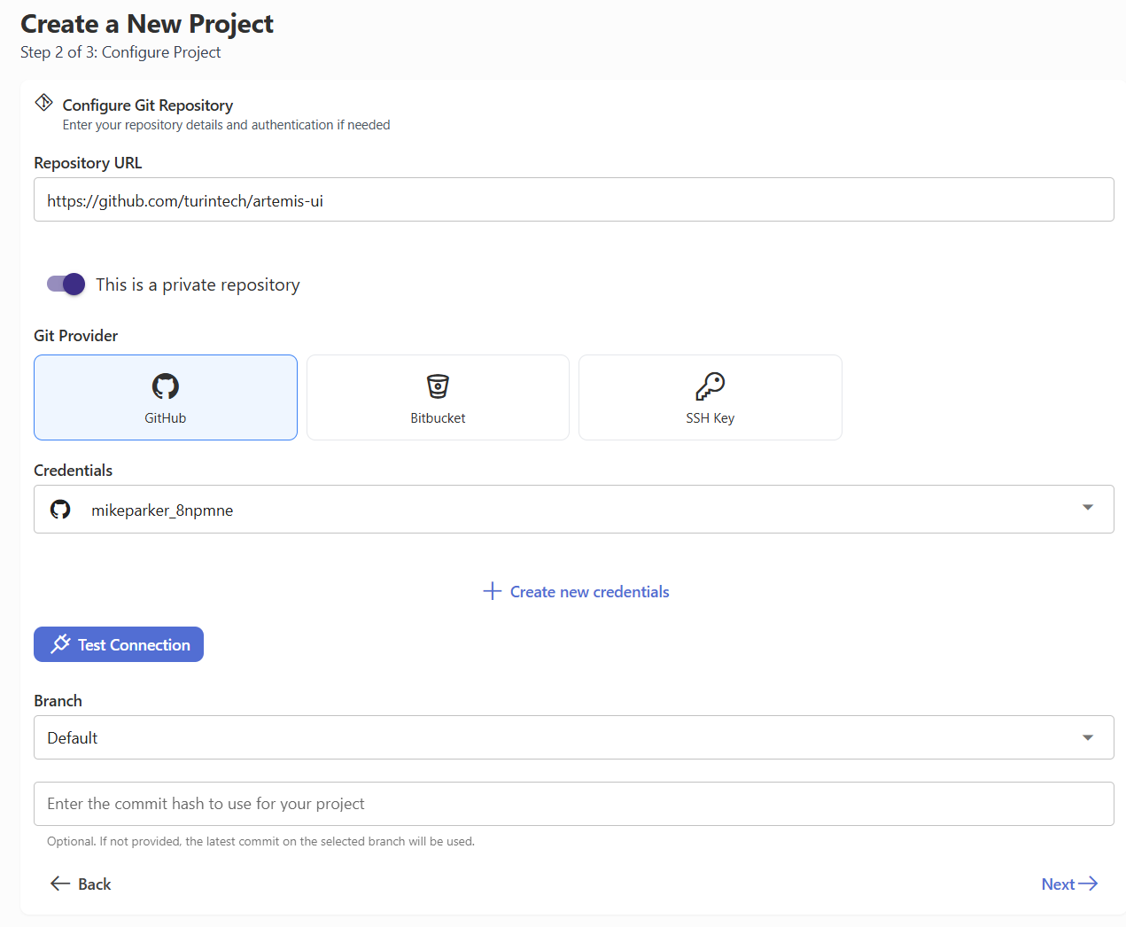Click the Git diamond icon beside Configure Git Repository

tap(43, 103)
